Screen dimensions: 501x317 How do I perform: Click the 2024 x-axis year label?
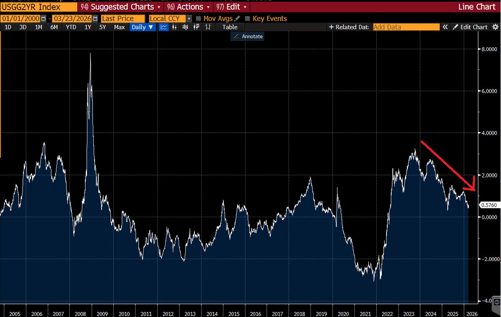coord(431,314)
